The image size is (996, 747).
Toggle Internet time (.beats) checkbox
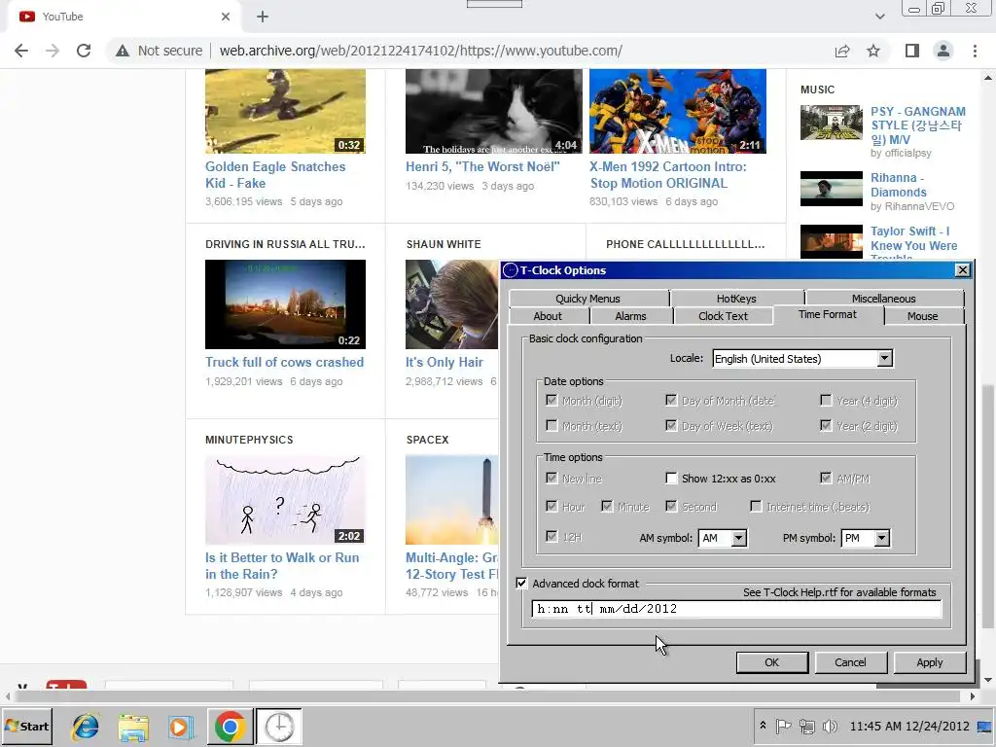click(756, 506)
